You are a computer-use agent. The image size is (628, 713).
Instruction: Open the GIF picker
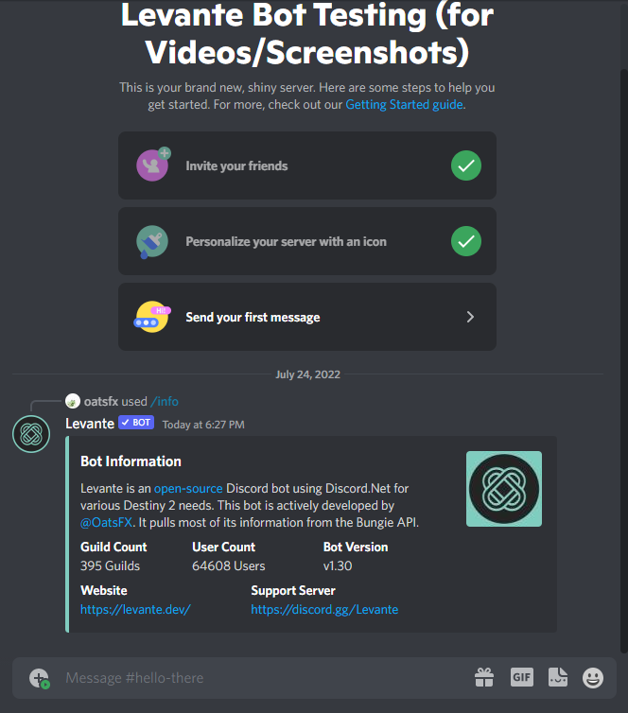pyautogui.click(x=521, y=677)
